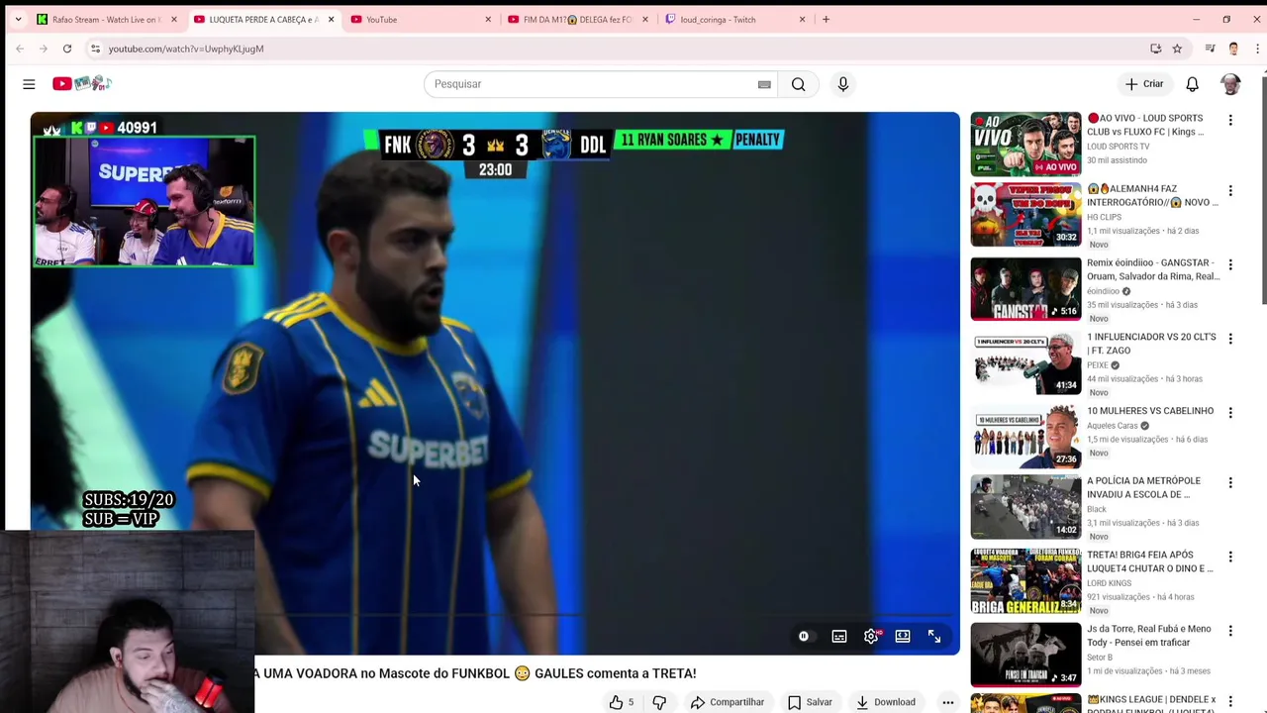Switch player to theater mode
The image size is (1267, 713).
coord(903,637)
